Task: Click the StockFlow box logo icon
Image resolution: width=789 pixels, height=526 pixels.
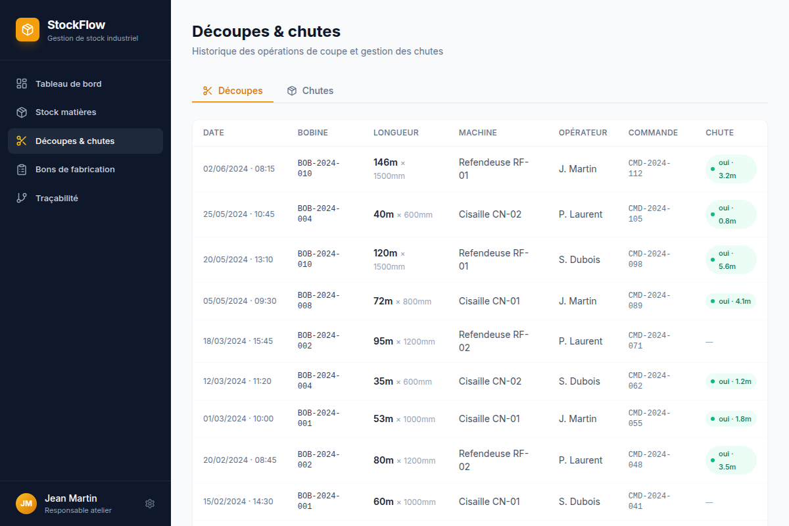Action: point(28,30)
